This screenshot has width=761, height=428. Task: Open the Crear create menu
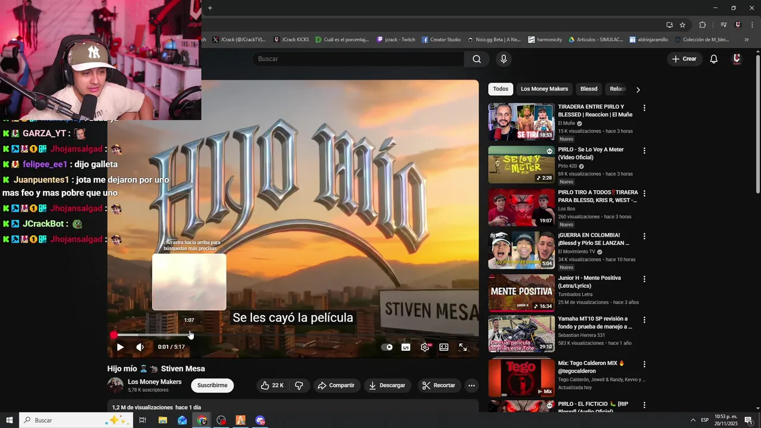pyautogui.click(x=684, y=59)
